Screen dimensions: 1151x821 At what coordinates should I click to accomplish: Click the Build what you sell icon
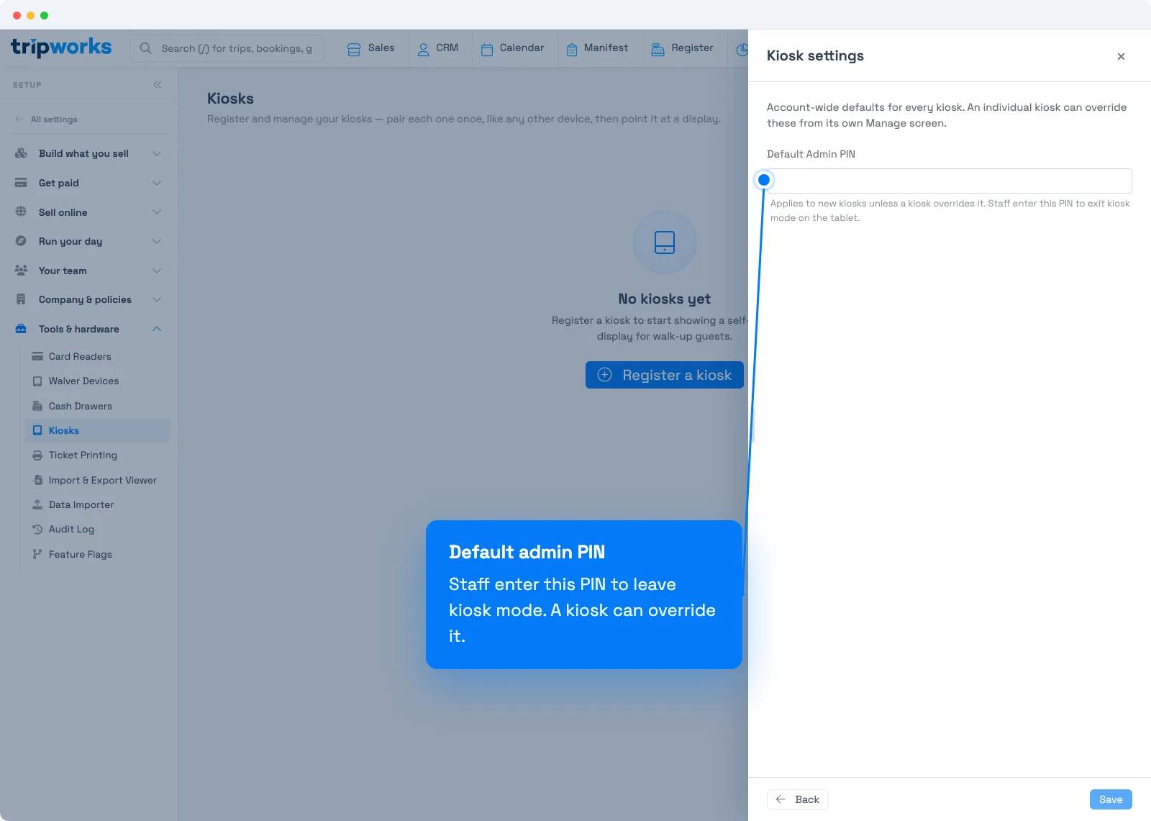(x=21, y=153)
